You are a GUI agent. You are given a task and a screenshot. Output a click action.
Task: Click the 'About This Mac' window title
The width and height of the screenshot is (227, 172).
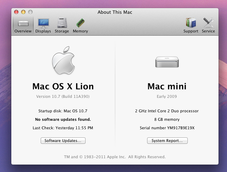click(x=115, y=12)
